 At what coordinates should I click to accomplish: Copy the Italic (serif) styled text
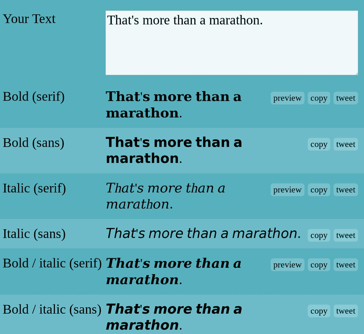(x=318, y=189)
